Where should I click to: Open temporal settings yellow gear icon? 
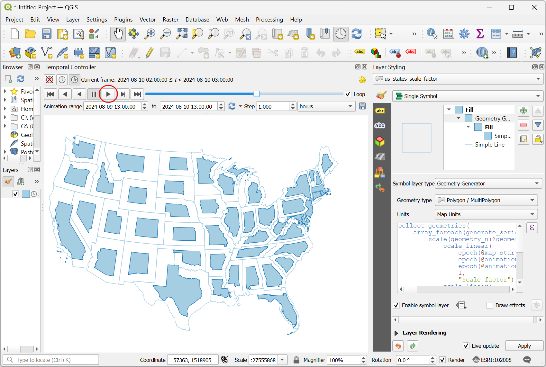(362, 80)
